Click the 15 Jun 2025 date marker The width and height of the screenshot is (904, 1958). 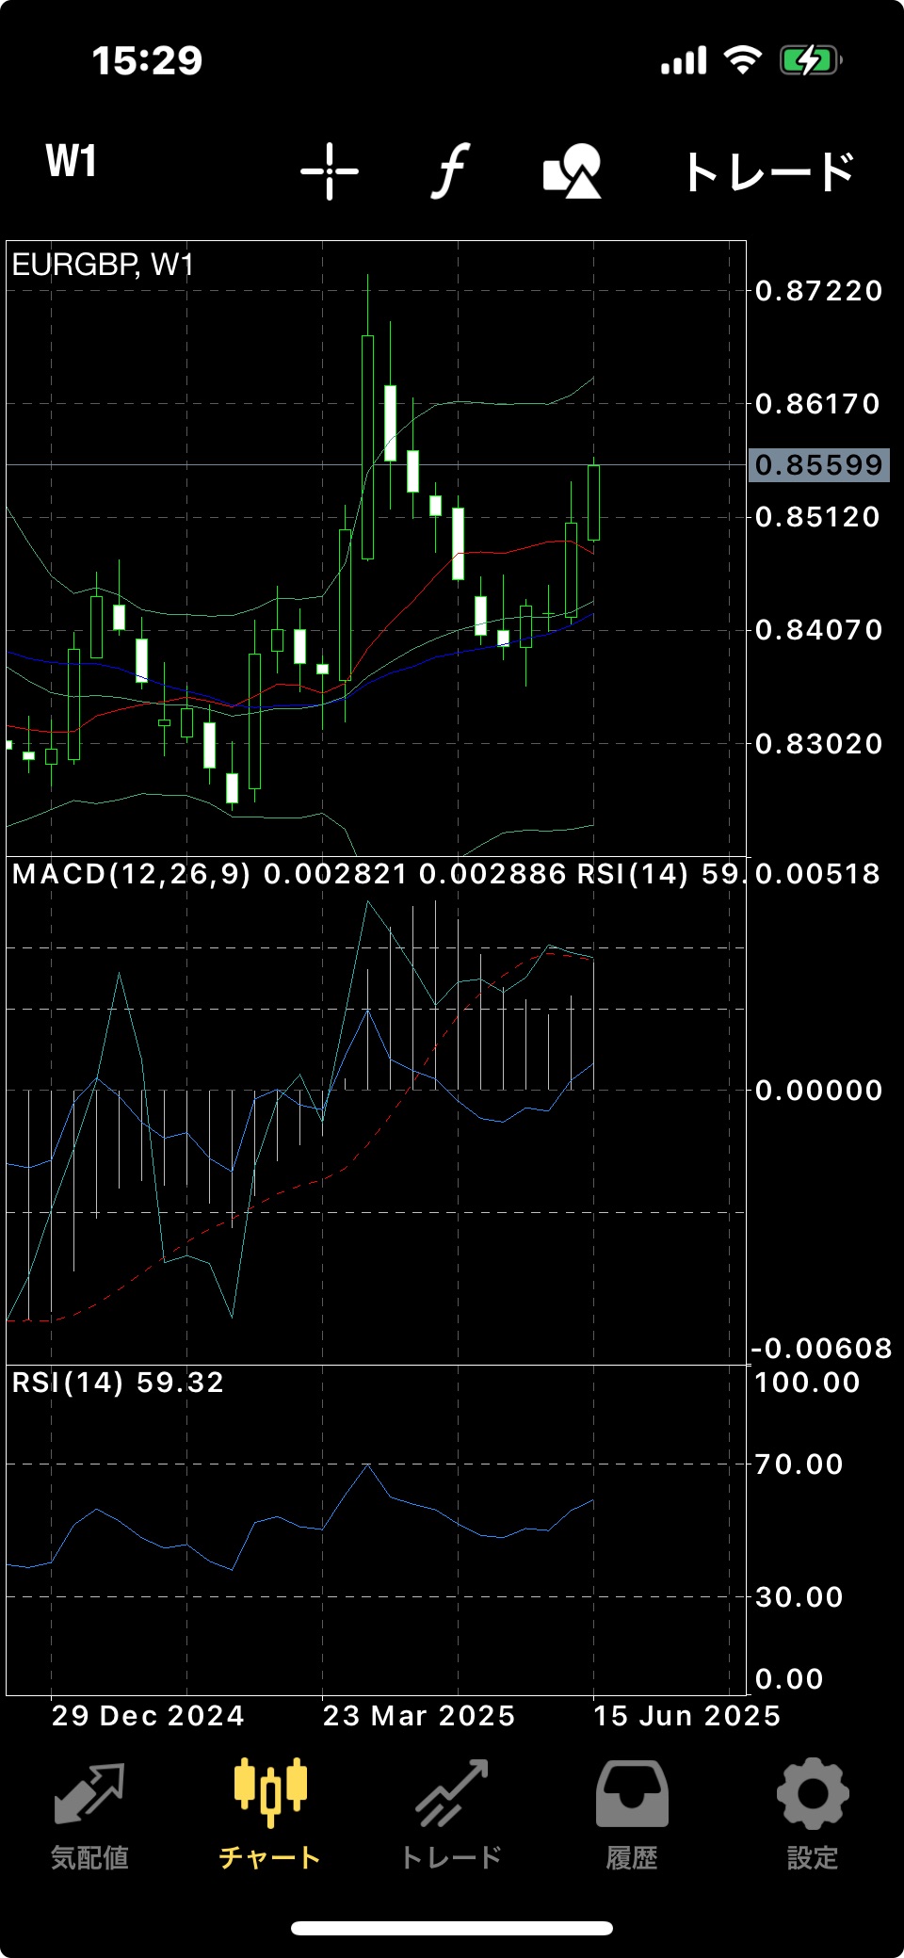pyautogui.click(x=686, y=1716)
